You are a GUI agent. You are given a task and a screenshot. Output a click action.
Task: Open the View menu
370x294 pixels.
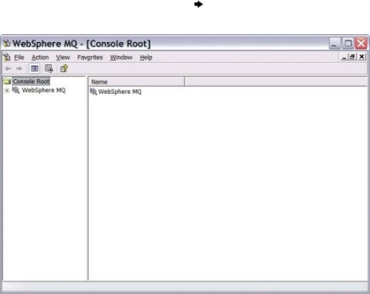tap(63, 57)
